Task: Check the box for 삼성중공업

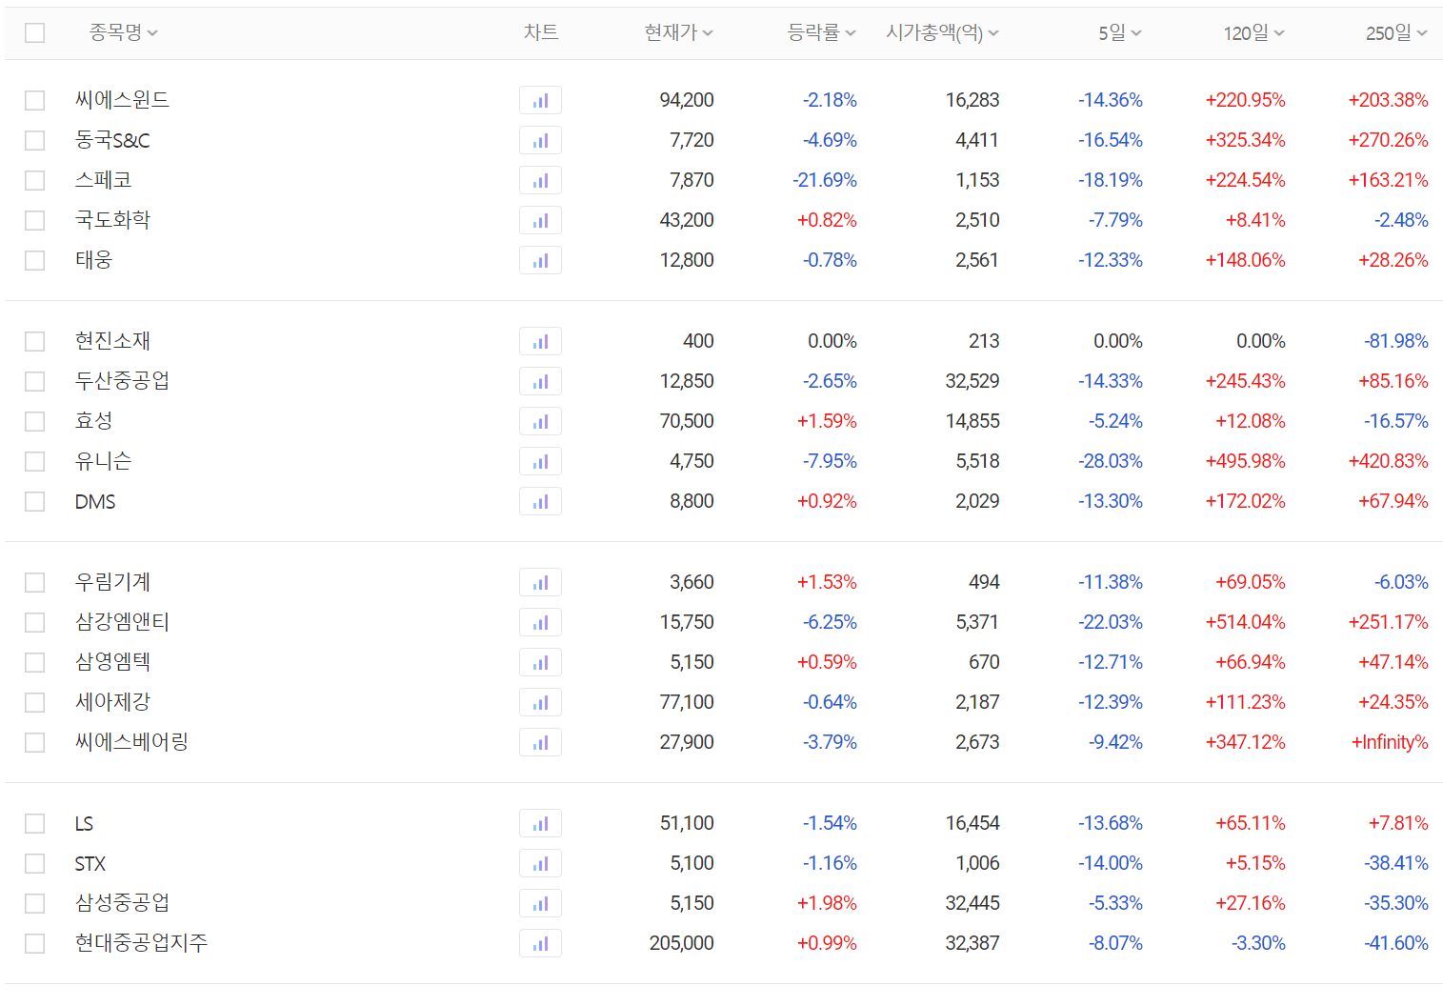Action: [34, 903]
